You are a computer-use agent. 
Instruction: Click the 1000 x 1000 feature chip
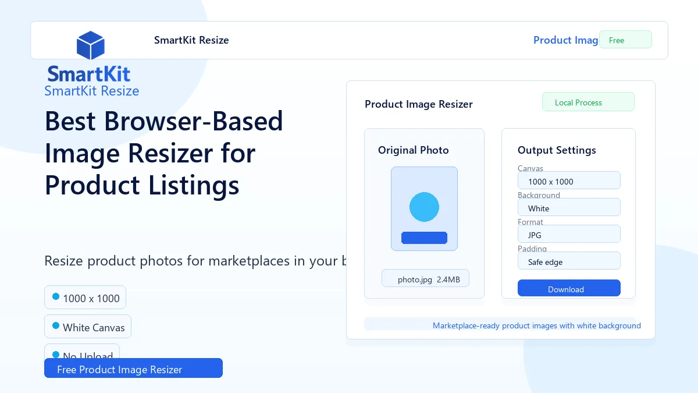click(x=85, y=298)
